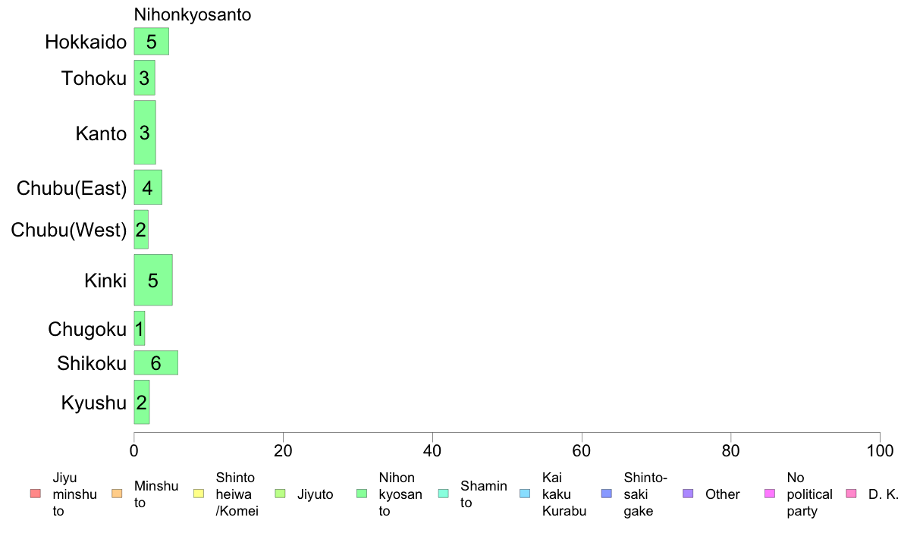
Task: Select the Hokkaido bar showing 5
Action: coord(152,42)
